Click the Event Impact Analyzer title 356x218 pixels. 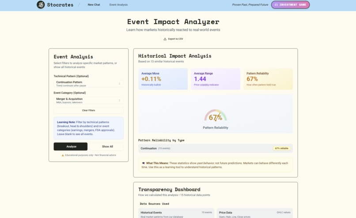coord(173,22)
